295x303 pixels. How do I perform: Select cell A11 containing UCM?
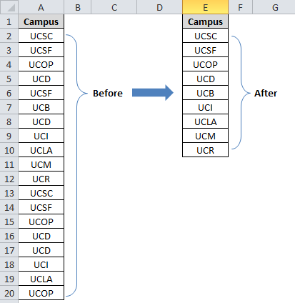[41, 164]
